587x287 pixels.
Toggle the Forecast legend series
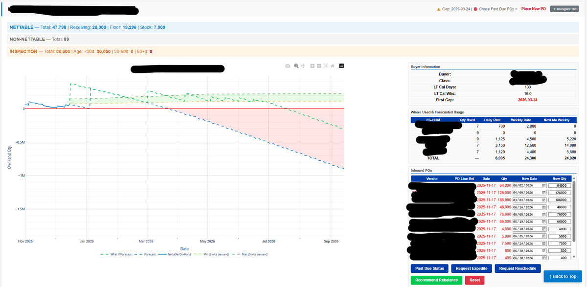[144, 255]
